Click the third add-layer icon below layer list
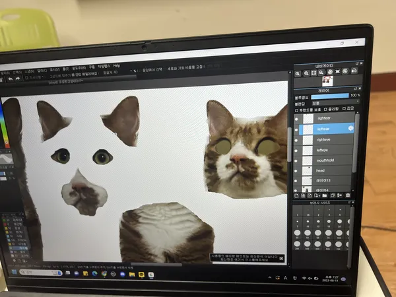This screenshot has height=297, width=396. click(x=310, y=196)
